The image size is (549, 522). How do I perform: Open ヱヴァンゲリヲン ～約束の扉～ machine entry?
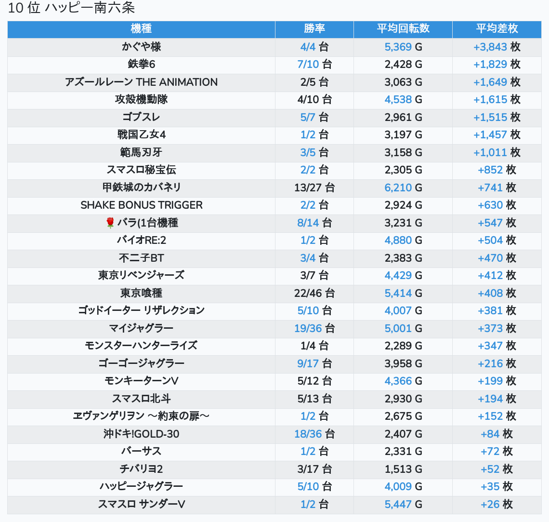pos(141,416)
